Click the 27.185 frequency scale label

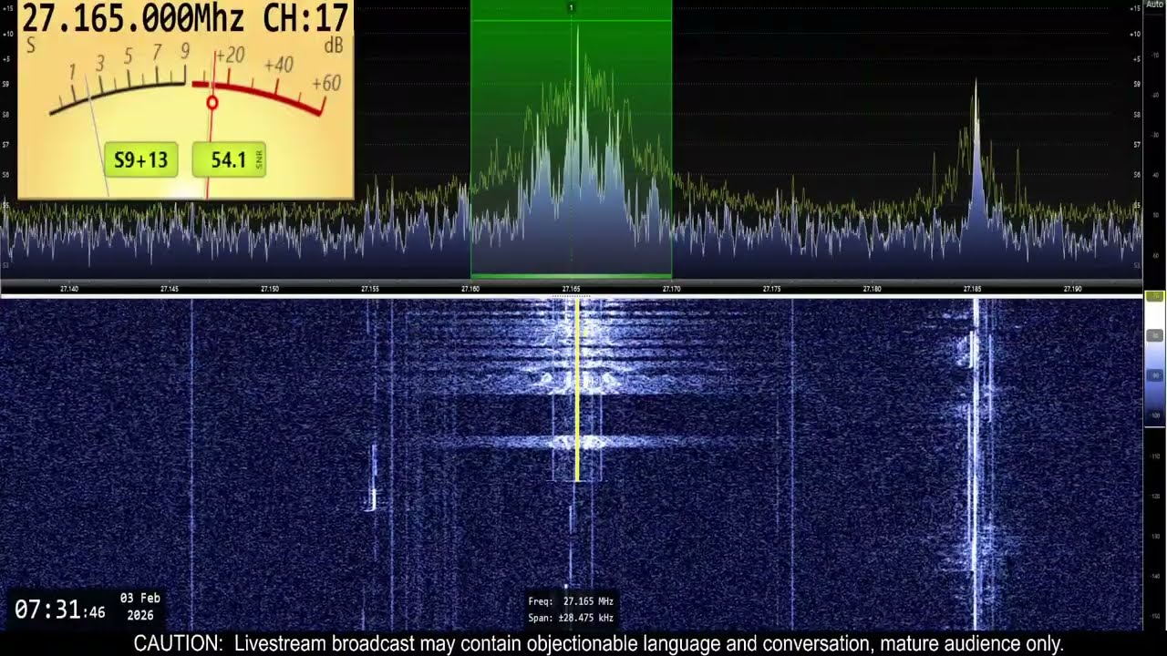[972, 289]
